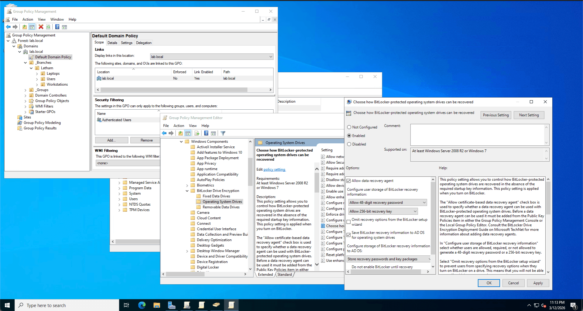The image size is (583, 311).
Task: Click the blue Help icon in the Editor toolbar
Action: 206,133
